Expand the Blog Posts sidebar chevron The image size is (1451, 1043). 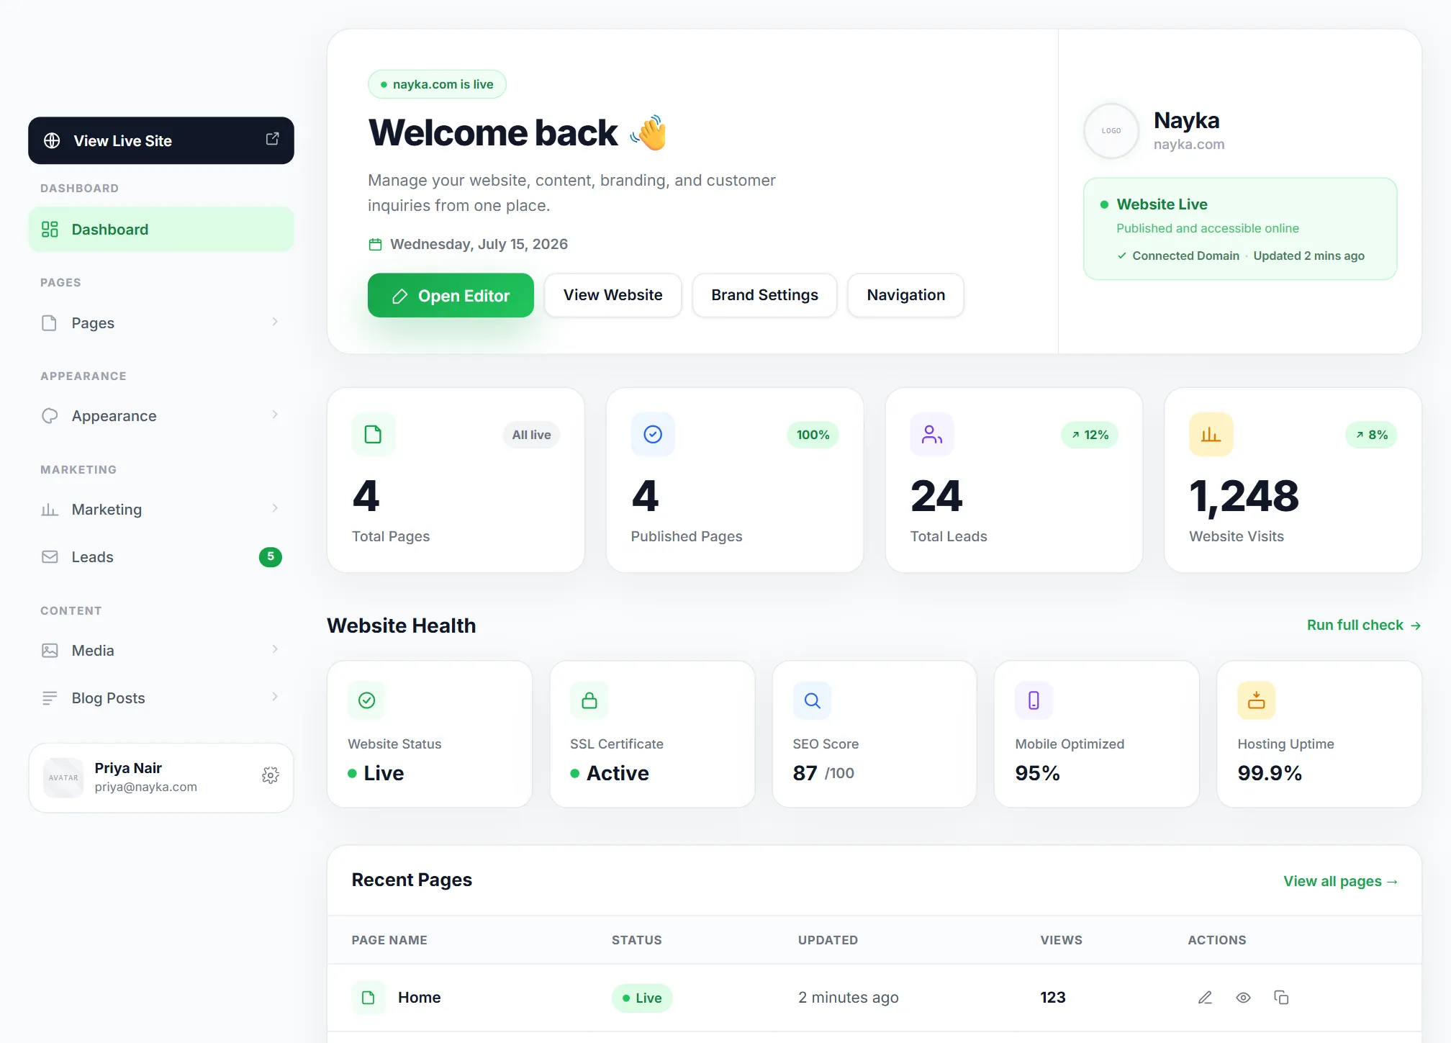(275, 697)
